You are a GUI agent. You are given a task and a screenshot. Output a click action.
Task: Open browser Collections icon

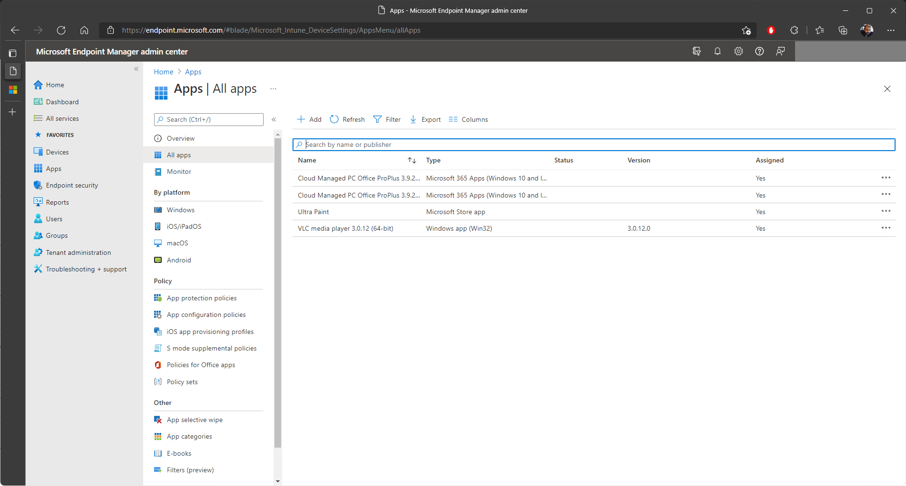[842, 30]
